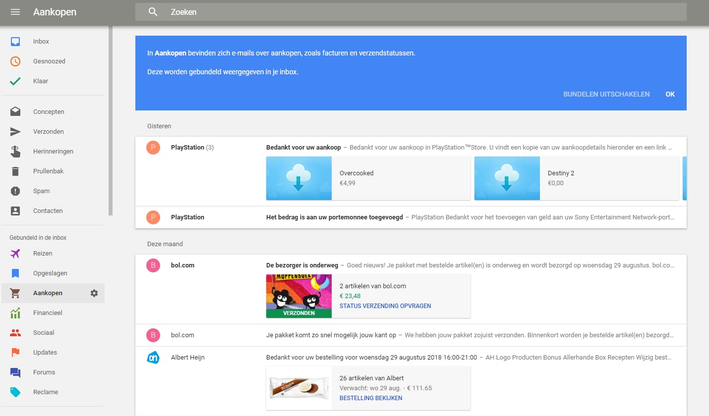Screen dimensions: 709x416
Task: Click the Sociaal people icon
Action: (x=15, y=333)
